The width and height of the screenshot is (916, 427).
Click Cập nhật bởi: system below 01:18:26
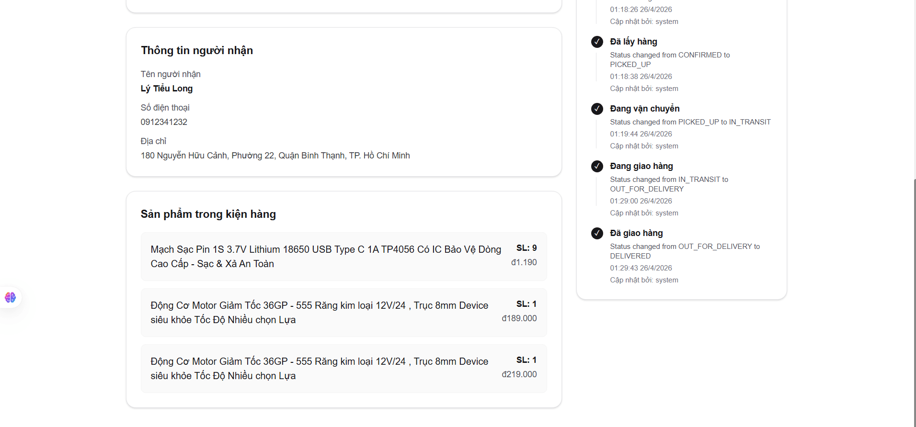(644, 22)
